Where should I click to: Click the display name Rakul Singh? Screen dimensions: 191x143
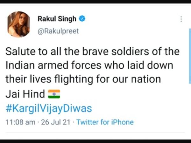tap(57, 19)
